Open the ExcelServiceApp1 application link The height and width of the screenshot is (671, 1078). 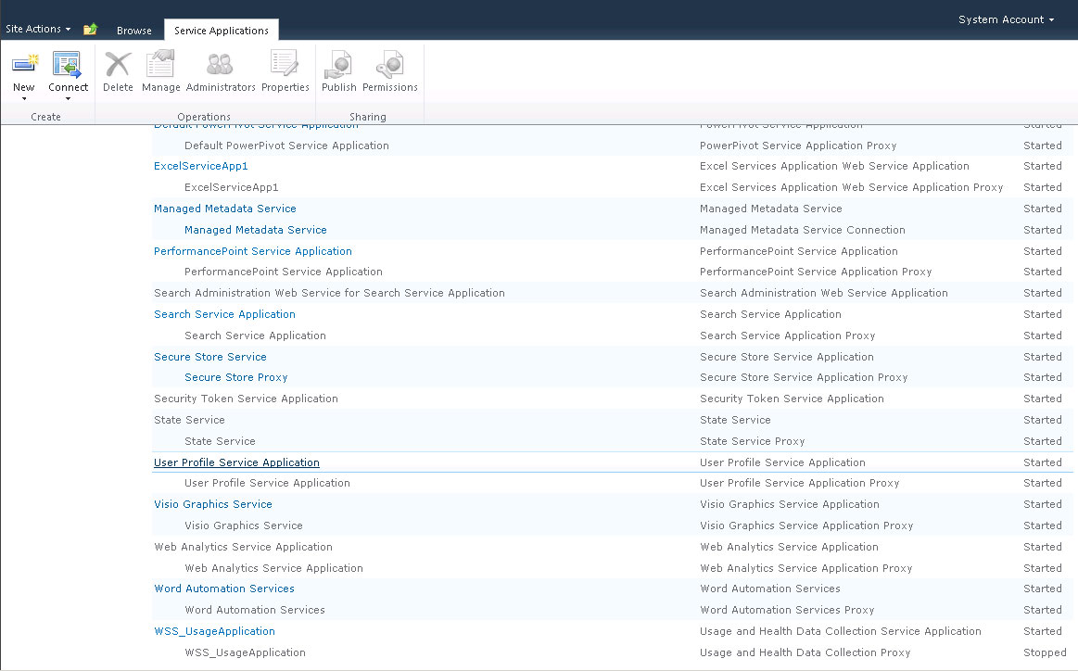201,166
